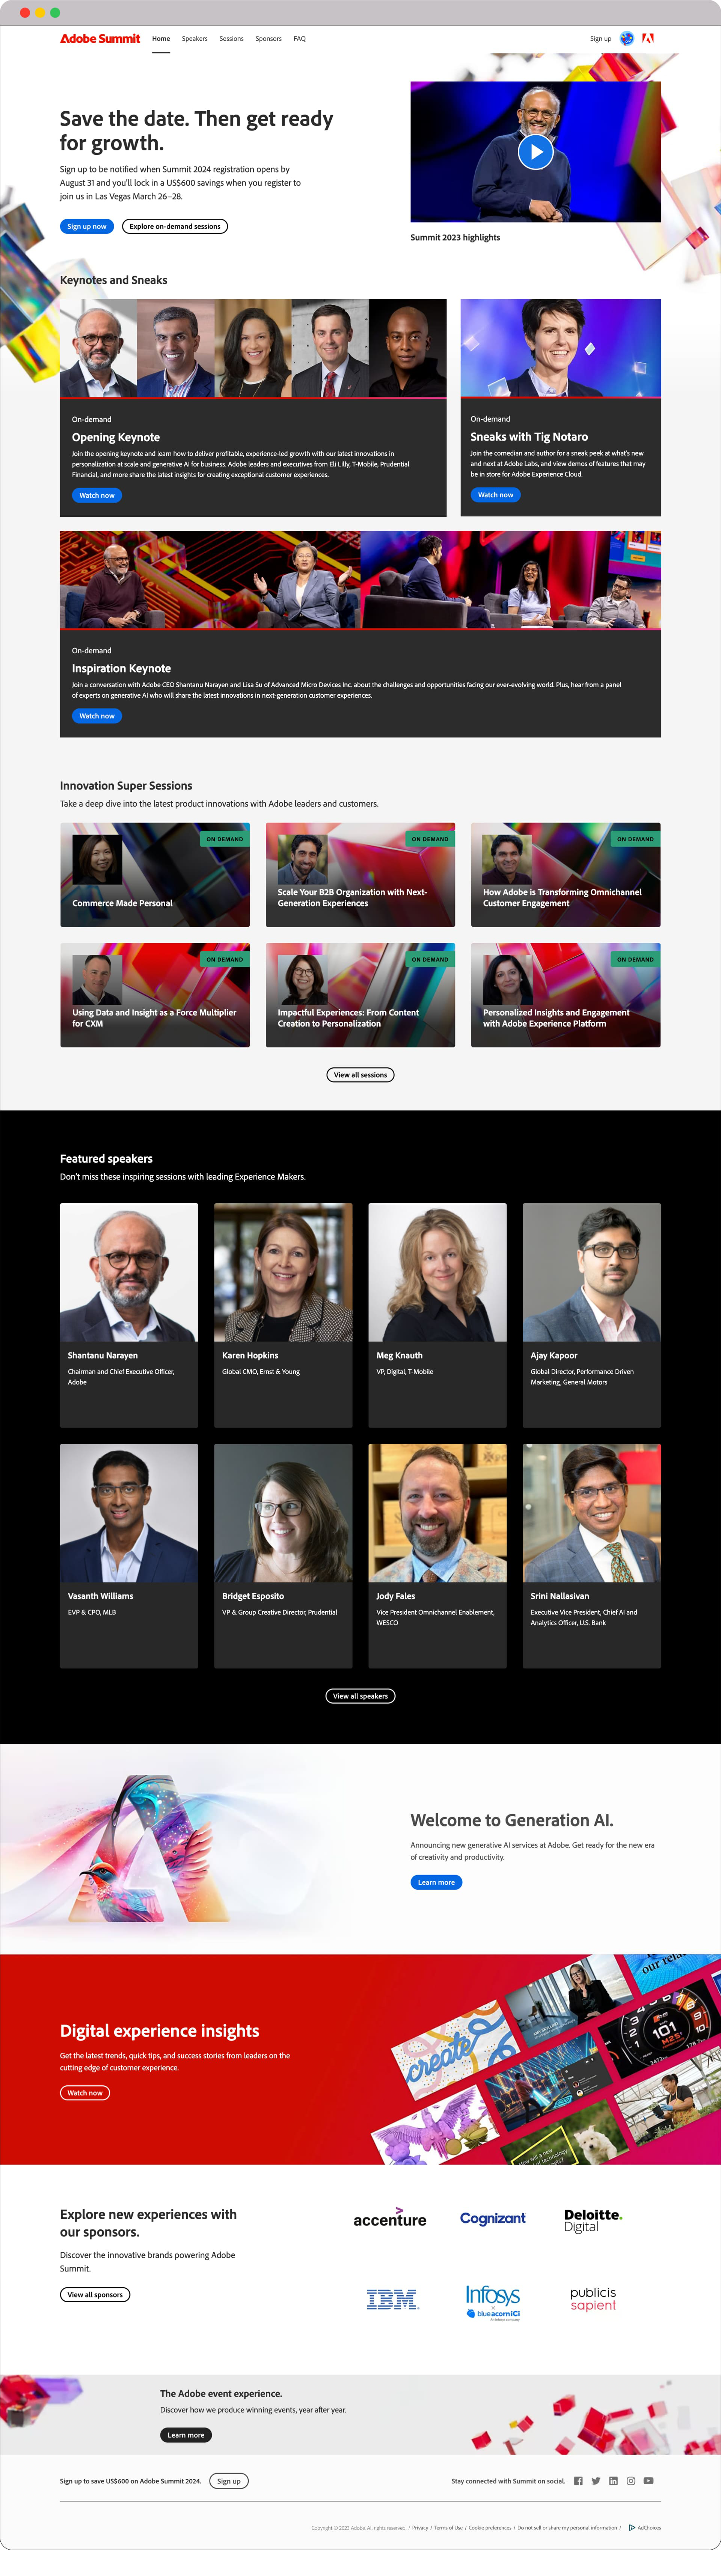Open the YouTube social icon in footer
The height and width of the screenshot is (2550, 721).
[649, 2481]
